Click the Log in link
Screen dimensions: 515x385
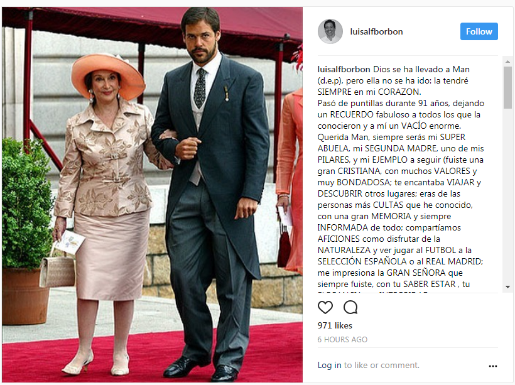pyautogui.click(x=330, y=365)
